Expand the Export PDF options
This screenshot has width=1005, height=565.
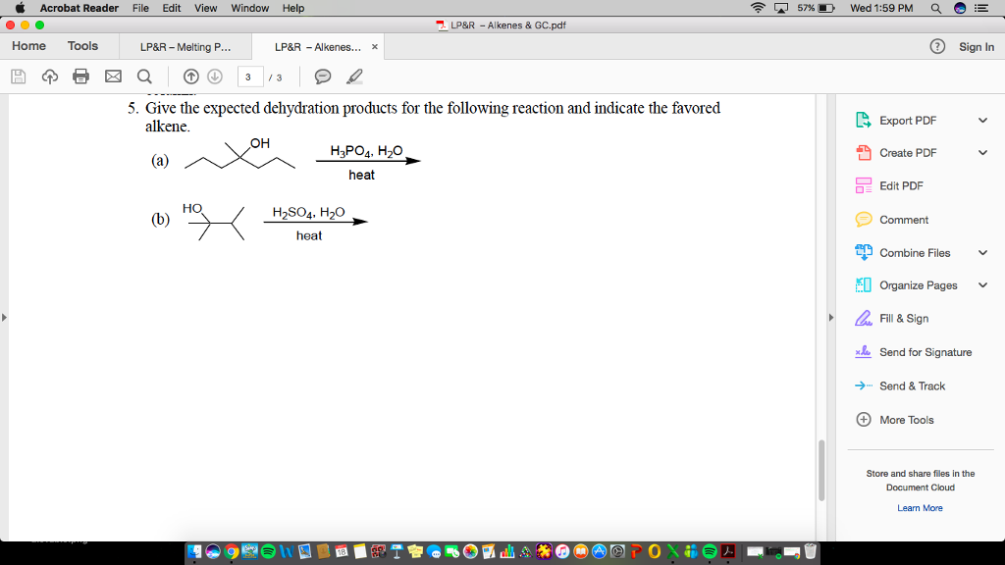coord(981,120)
